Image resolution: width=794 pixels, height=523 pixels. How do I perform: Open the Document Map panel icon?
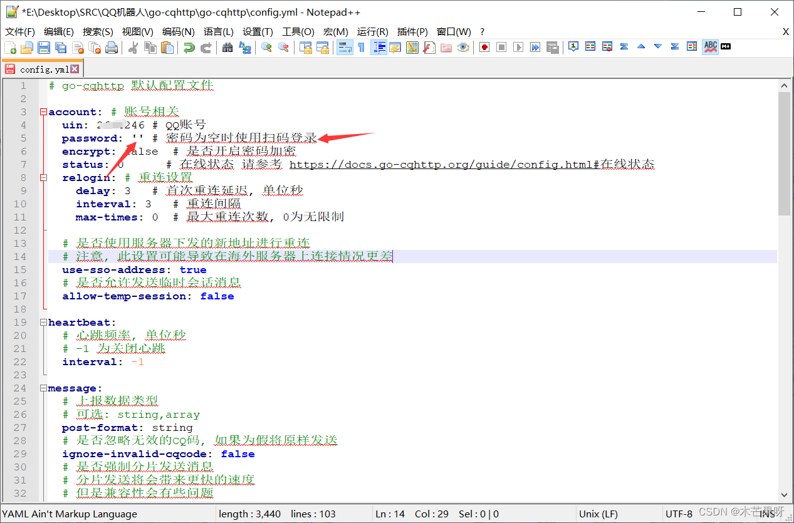click(412, 48)
